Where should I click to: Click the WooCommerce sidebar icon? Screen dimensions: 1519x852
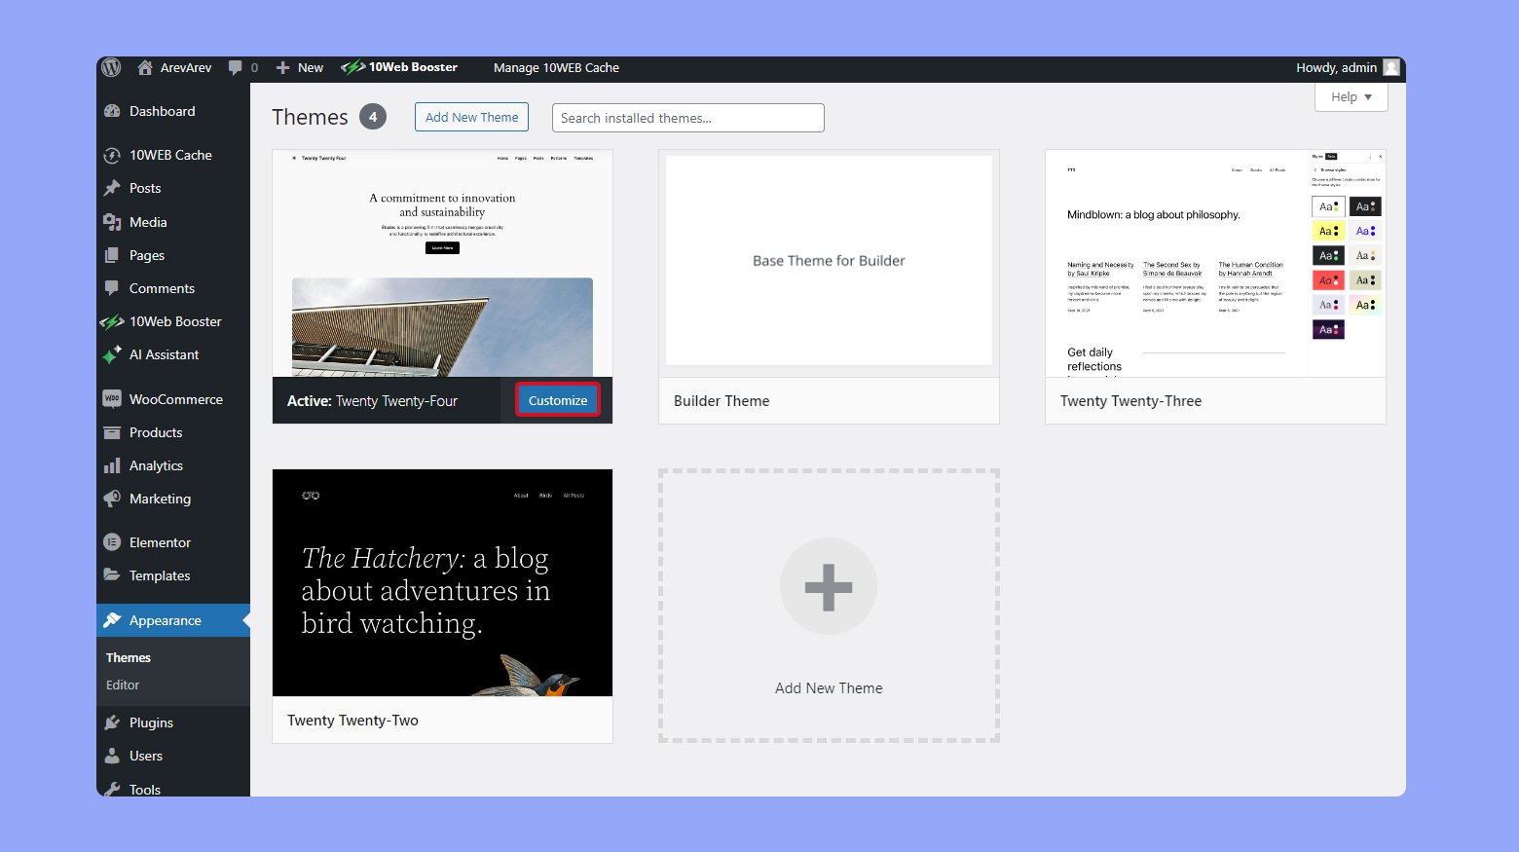[x=112, y=399]
